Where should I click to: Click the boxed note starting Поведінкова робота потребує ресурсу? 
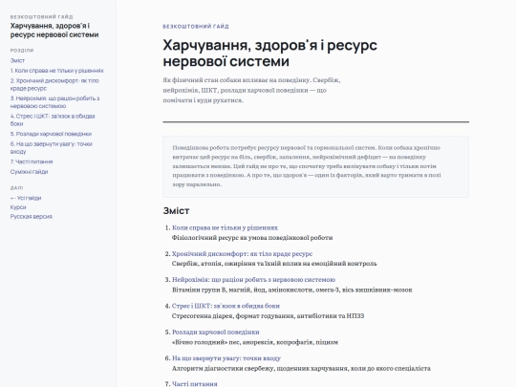click(315, 166)
